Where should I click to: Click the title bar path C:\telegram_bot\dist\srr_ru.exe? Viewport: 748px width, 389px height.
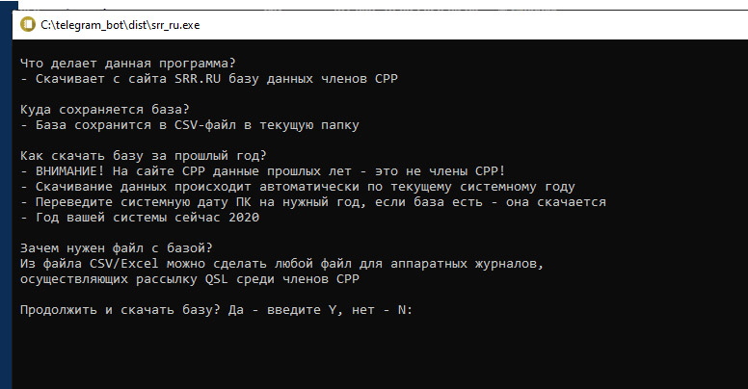[120, 25]
